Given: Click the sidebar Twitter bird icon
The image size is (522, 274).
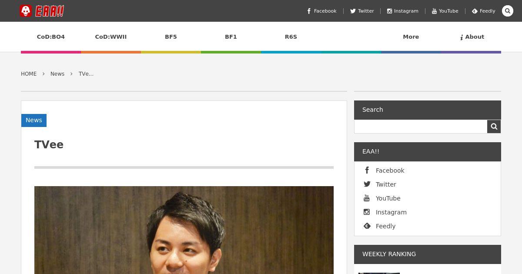Looking at the screenshot, I should 367,184.
